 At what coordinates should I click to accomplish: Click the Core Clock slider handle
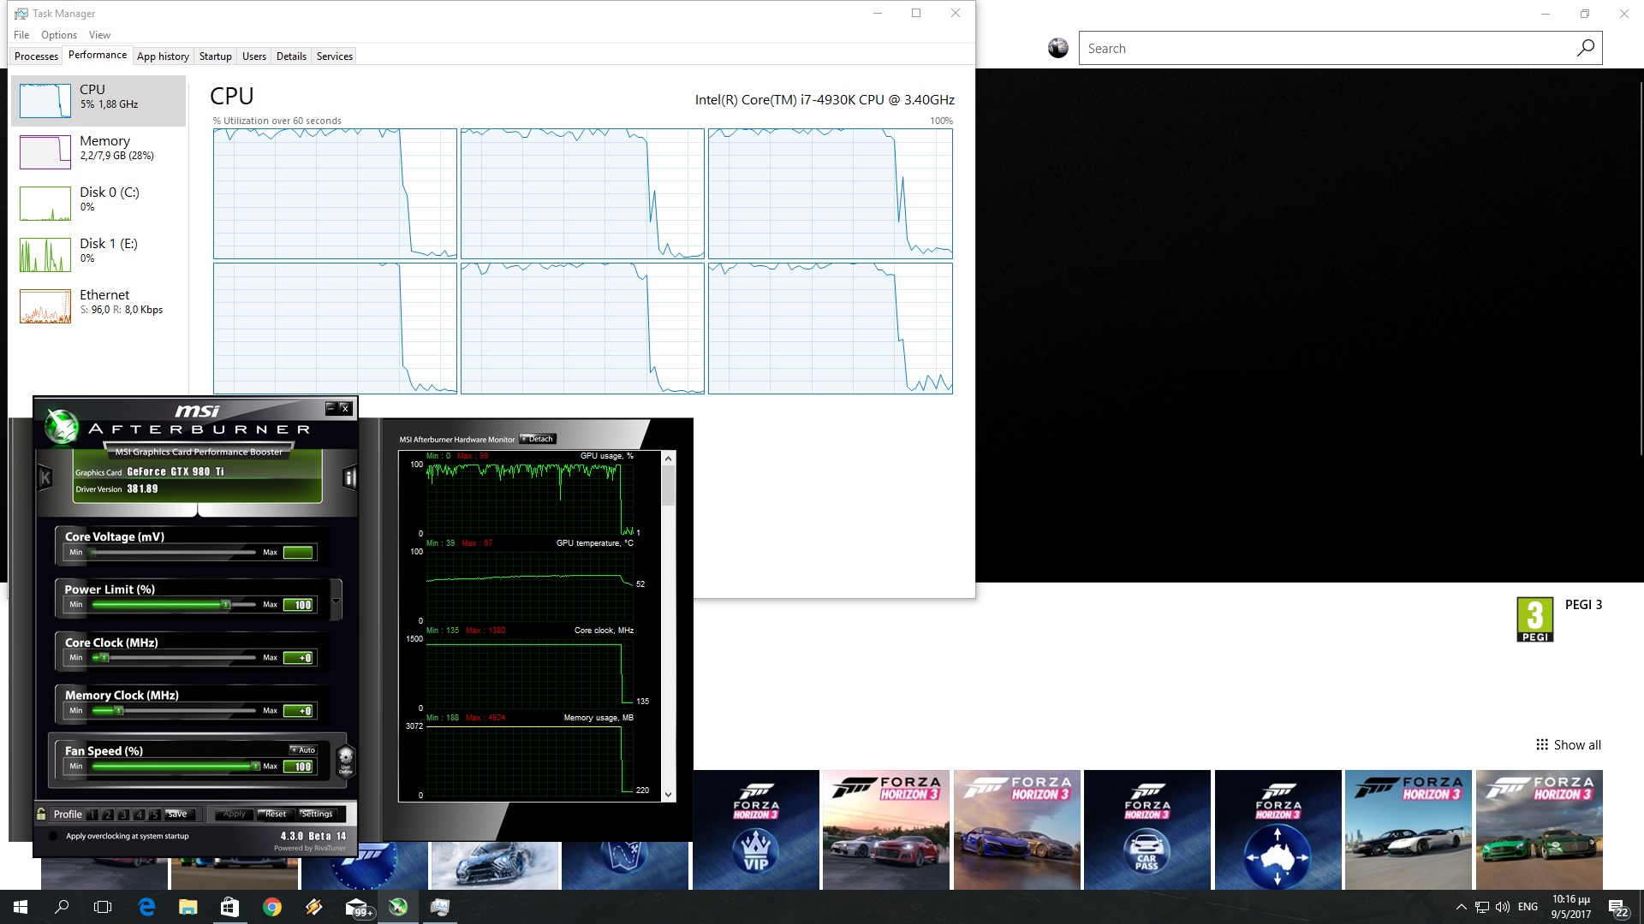pos(104,658)
